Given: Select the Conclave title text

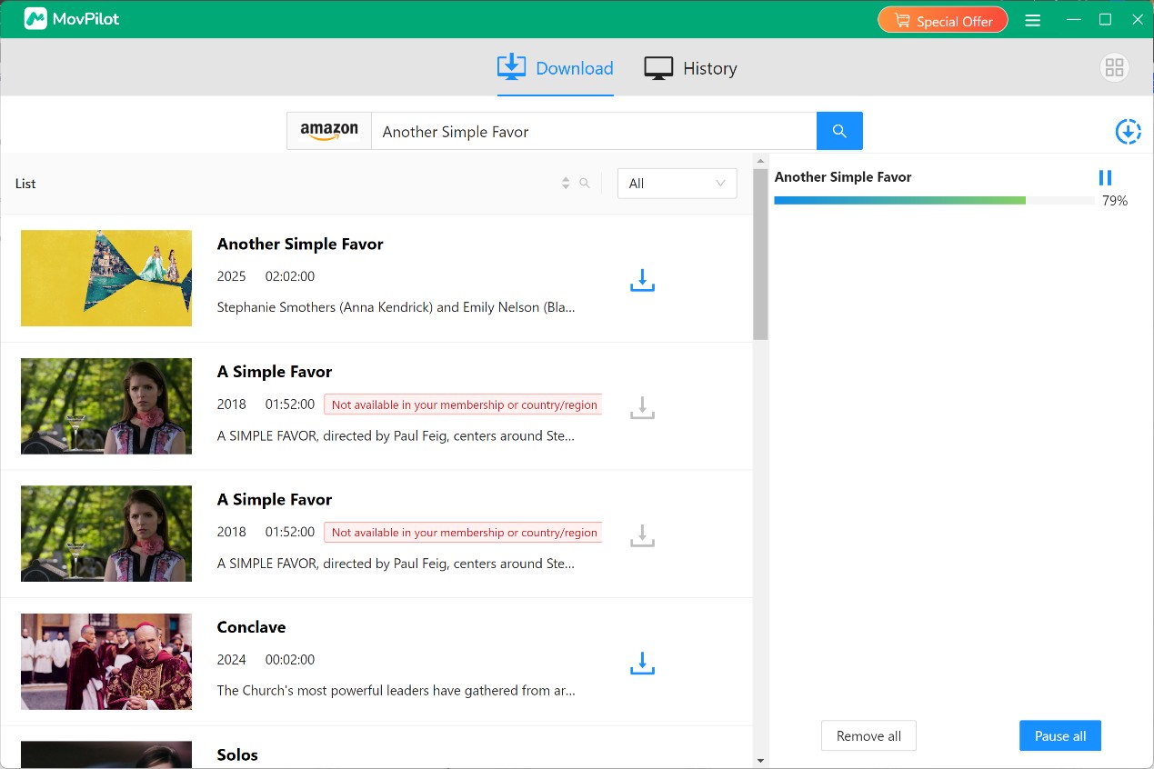Looking at the screenshot, I should (x=251, y=627).
